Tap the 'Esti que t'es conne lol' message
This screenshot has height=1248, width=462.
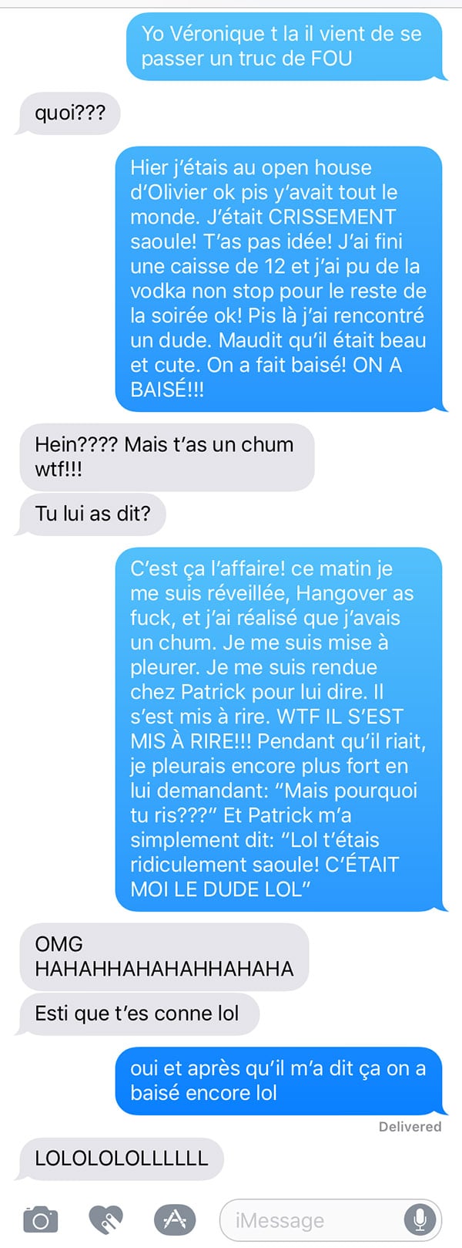click(x=137, y=1014)
